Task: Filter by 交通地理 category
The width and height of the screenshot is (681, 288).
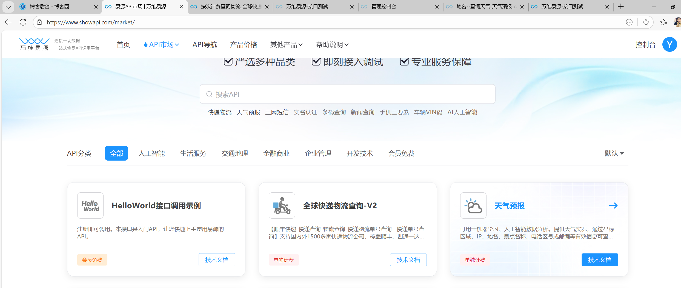Action: (x=235, y=153)
